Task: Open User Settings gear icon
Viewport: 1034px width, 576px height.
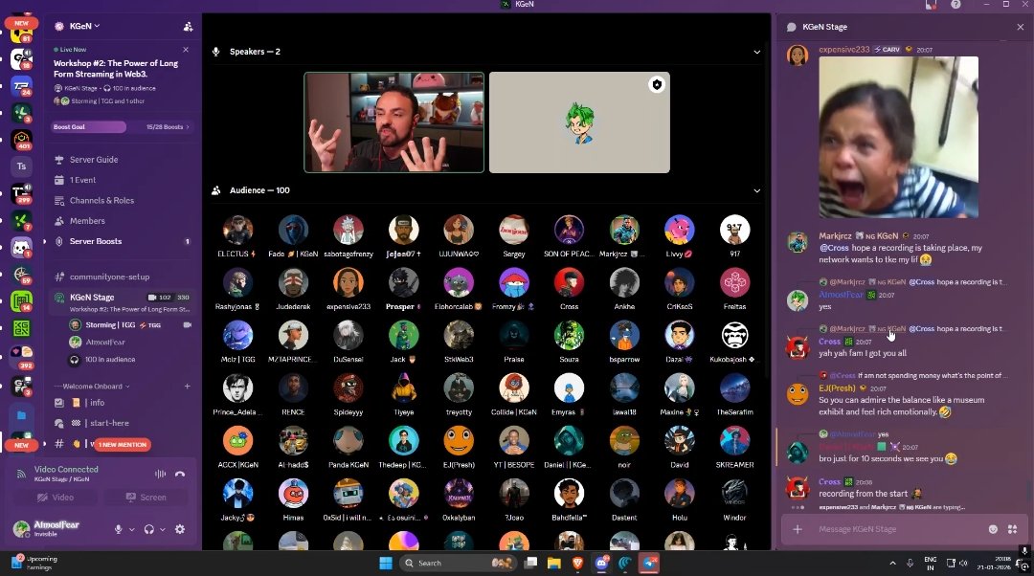Action: [x=180, y=529]
